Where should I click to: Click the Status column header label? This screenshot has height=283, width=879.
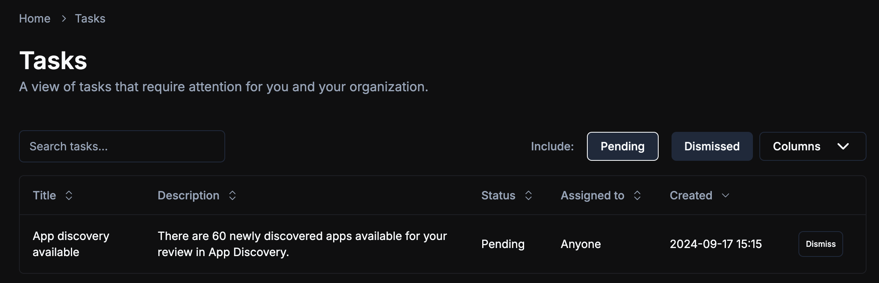coord(498,195)
